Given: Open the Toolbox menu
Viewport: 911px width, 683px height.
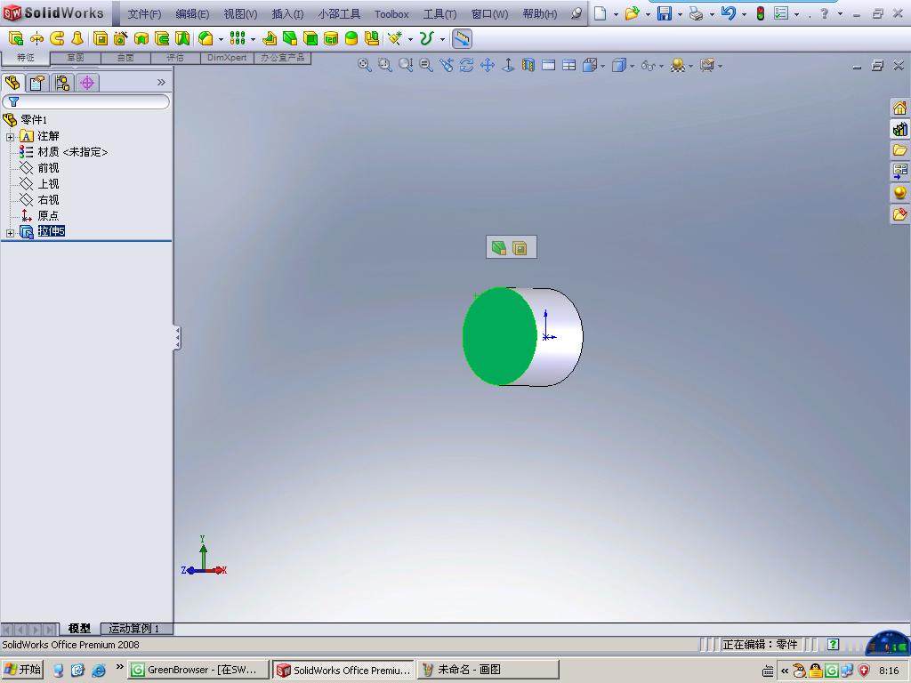Looking at the screenshot, I should (391, 14).
